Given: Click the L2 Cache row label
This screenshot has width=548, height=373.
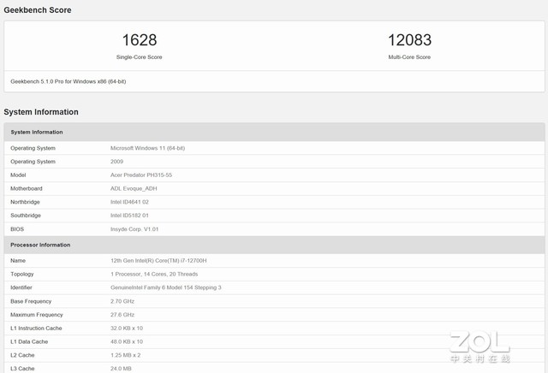Looking at the screenshot, I should pyautogui.click(x=22, y=355).
